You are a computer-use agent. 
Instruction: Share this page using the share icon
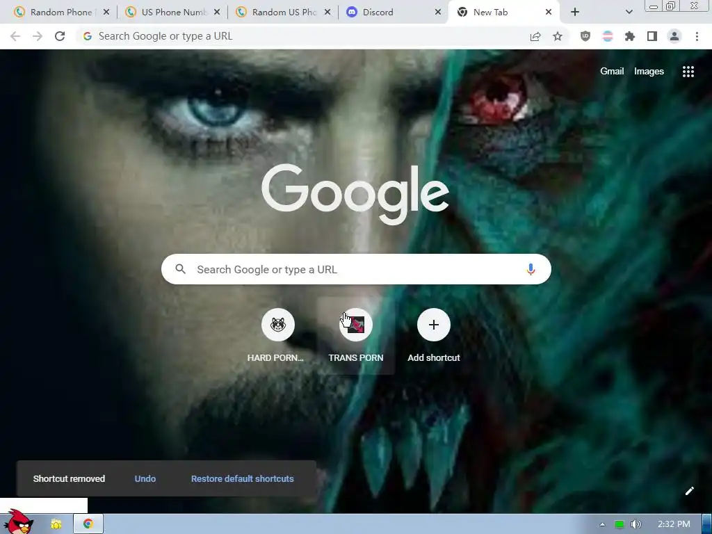pyautogui.click(x=535, y=36)
